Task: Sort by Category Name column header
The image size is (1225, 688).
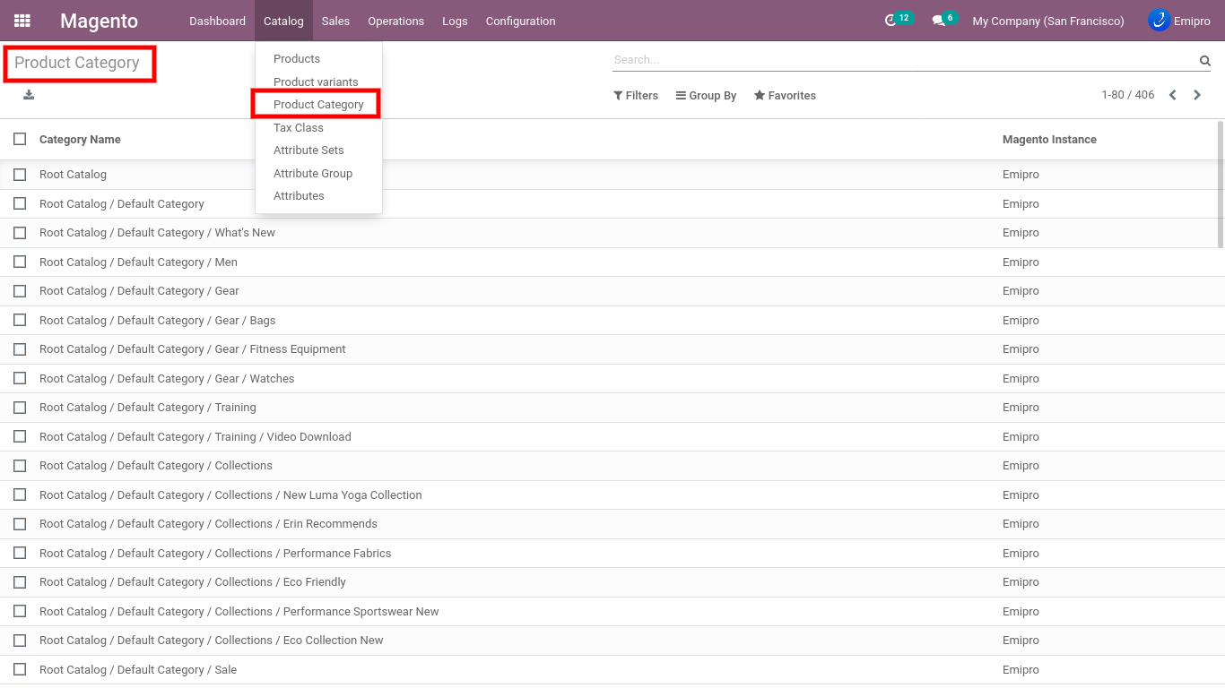Action: point(80,139)
